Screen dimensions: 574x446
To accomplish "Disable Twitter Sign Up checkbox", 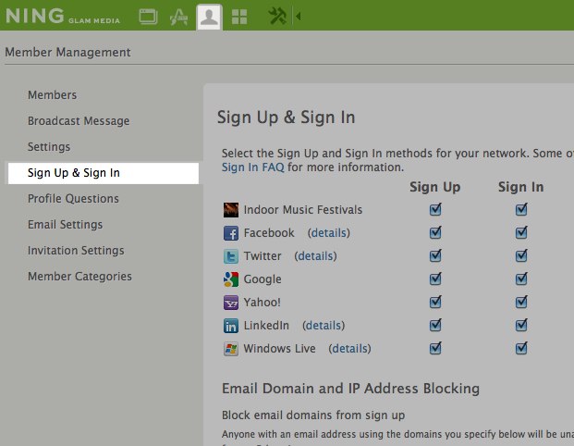I will coord(435,255).
